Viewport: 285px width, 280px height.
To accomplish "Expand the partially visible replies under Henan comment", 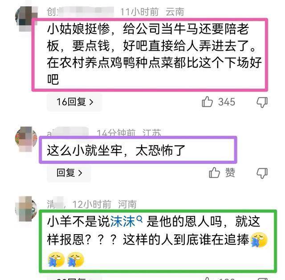I will click(x=74, y=278).
